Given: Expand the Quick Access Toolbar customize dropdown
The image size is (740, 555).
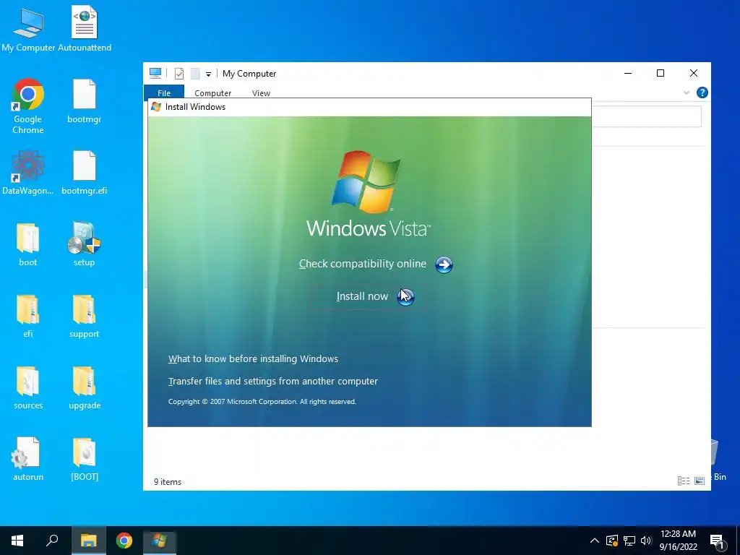Looking at the screenshot, I should click(x=208, y=74).
